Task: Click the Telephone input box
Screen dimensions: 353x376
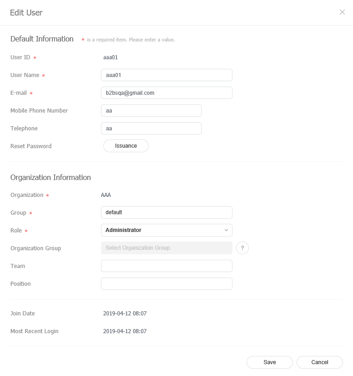Action: (x=151, y=129)
